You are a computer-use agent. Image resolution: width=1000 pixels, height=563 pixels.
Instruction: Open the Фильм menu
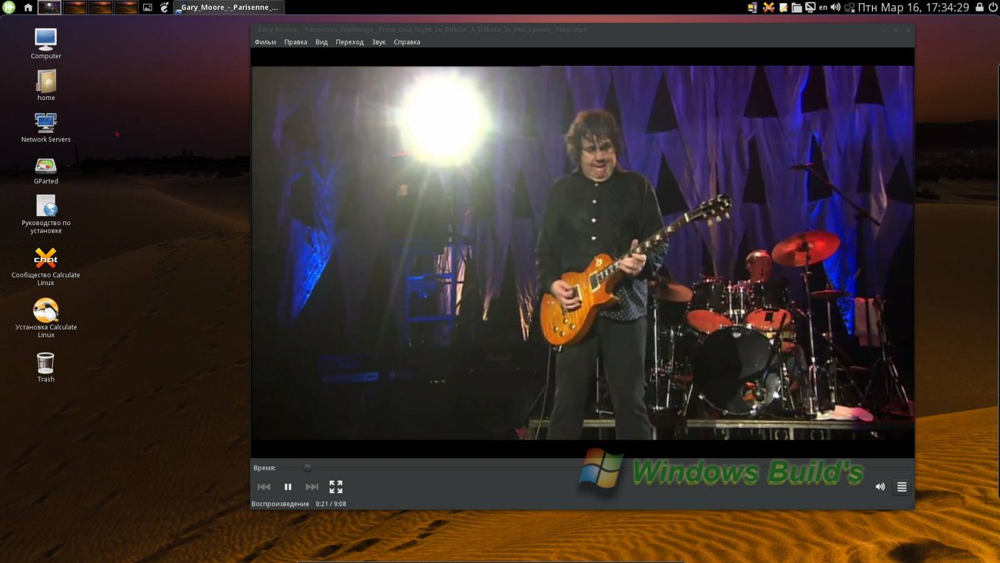[265, 42]
